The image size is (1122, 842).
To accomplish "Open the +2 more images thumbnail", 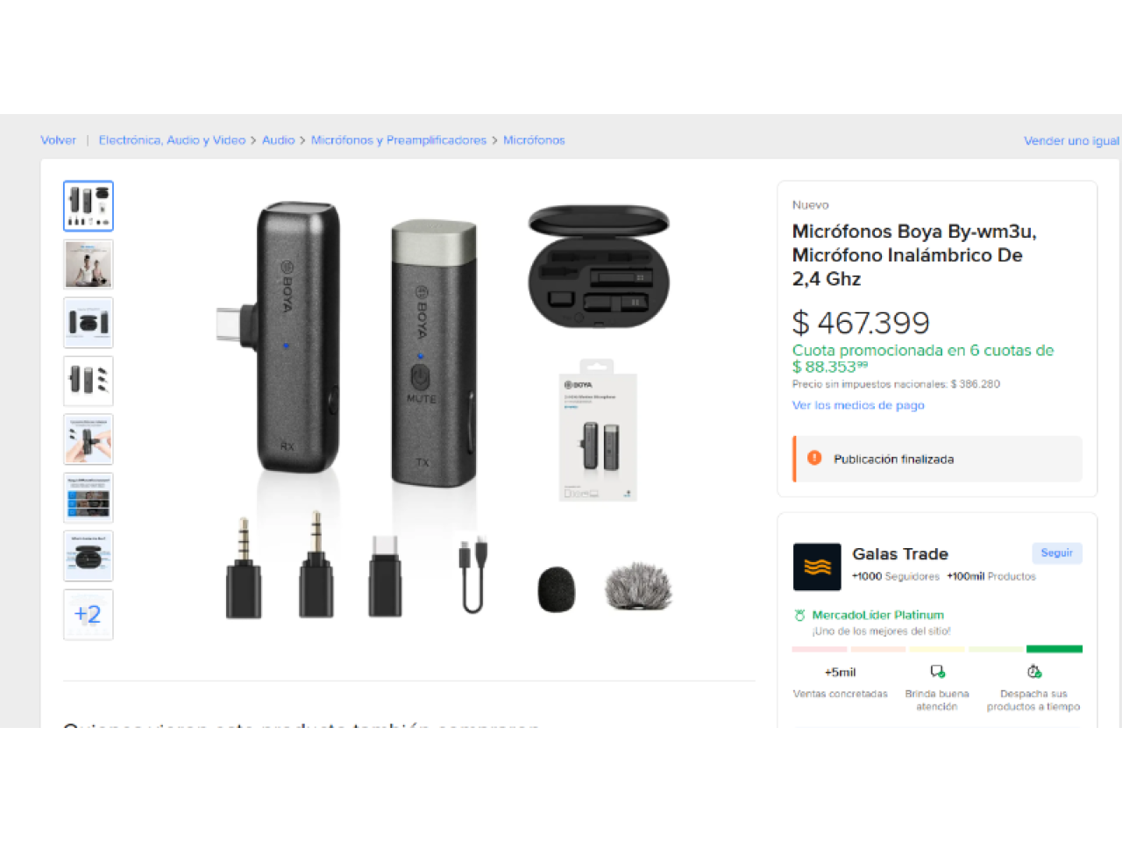I will coord(89,614).
